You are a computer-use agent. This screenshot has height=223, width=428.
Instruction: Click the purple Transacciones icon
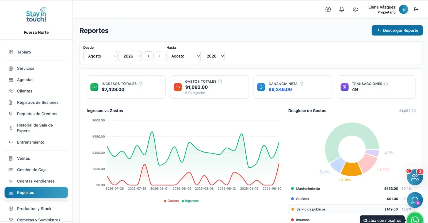(x=345, y=87)
